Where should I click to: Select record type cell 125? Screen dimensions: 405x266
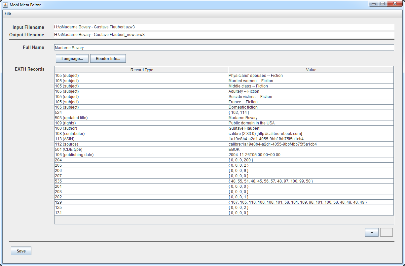pos(141,208)
